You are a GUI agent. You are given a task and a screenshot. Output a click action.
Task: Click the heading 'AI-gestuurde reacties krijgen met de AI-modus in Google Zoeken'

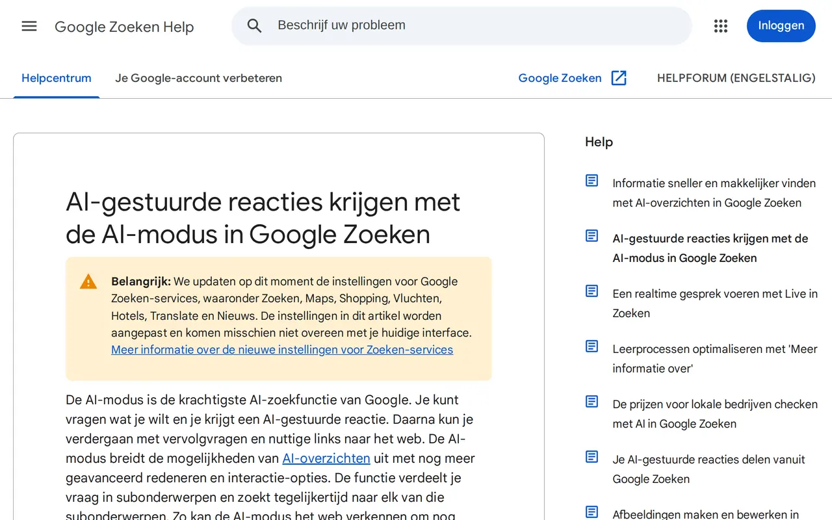pos(263,218)
